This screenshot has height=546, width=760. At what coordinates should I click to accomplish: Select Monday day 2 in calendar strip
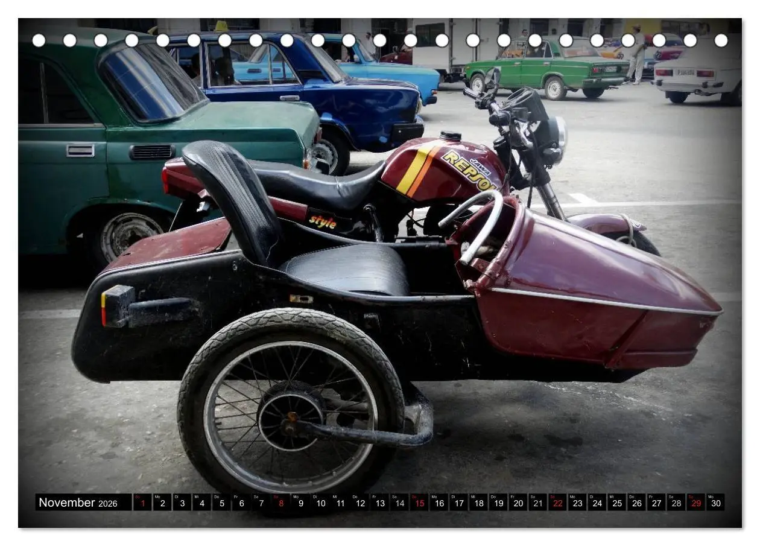[162, 502]
